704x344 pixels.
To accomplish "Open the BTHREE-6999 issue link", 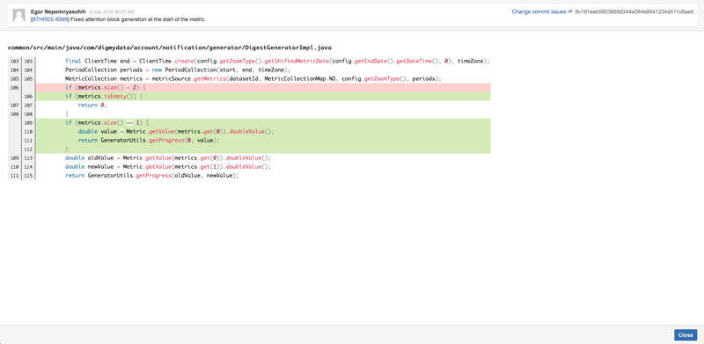I will click(50, 19).
